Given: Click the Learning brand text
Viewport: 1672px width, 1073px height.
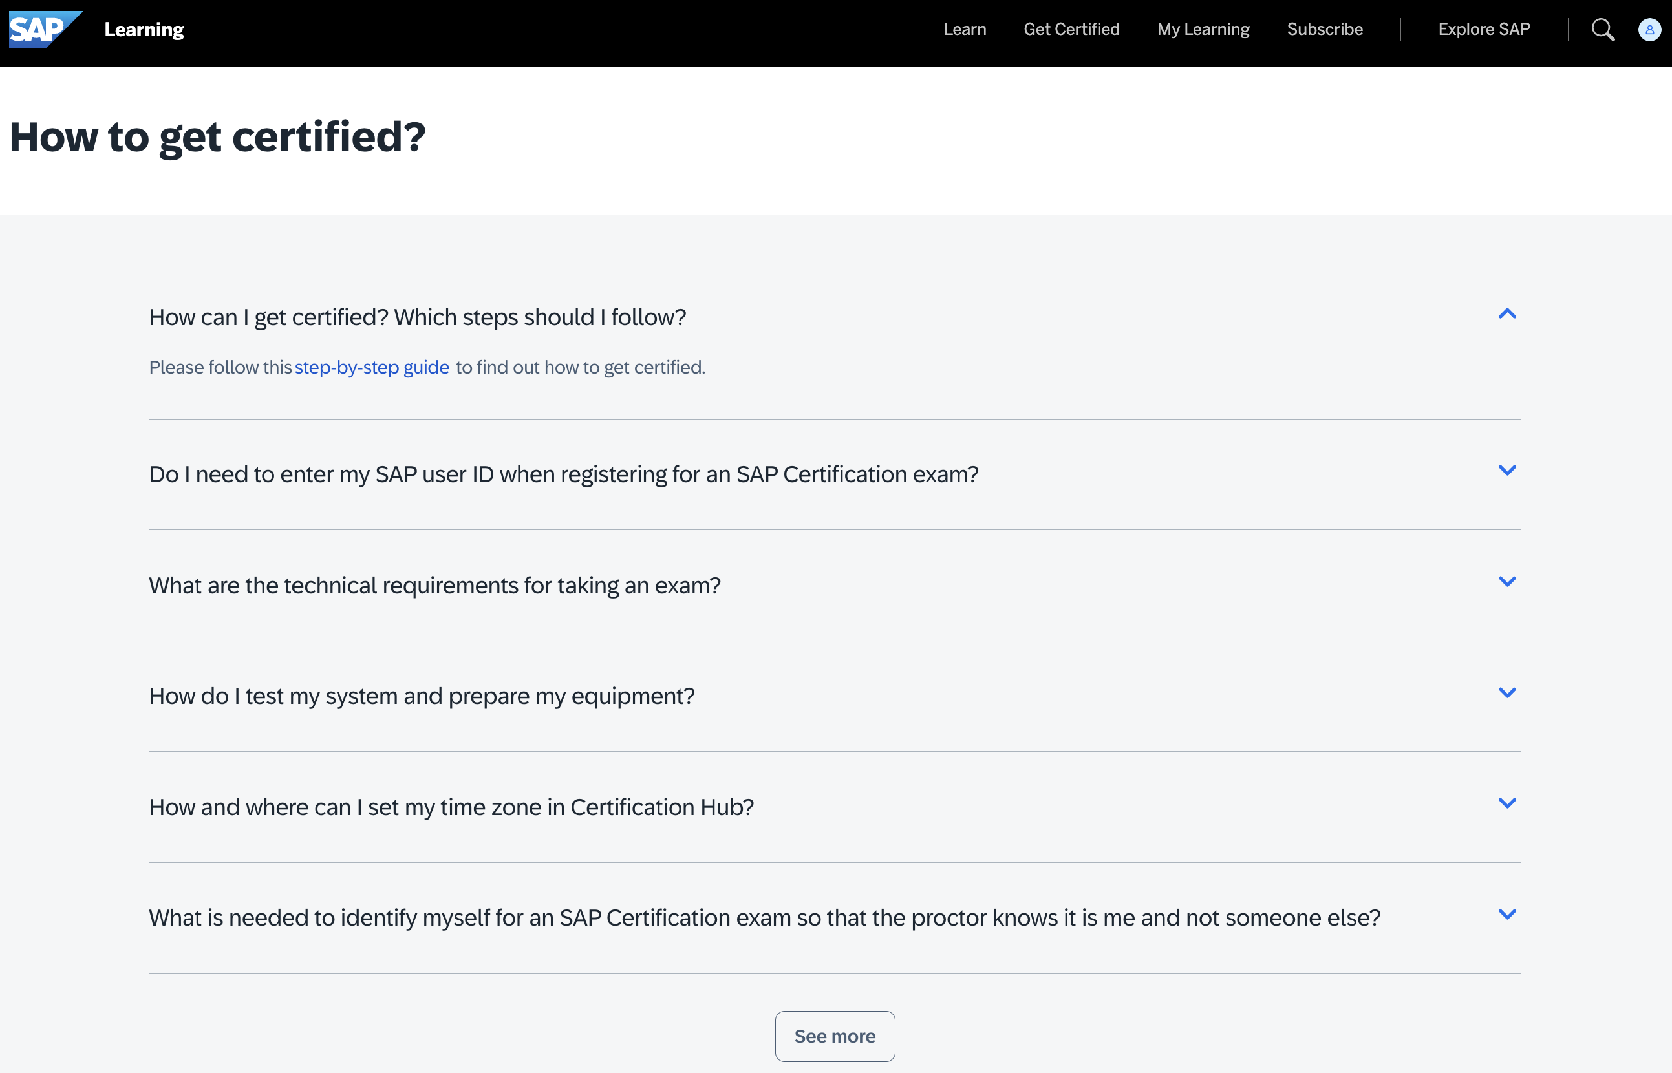Looking at the screenshot, I should pos(144,29).
